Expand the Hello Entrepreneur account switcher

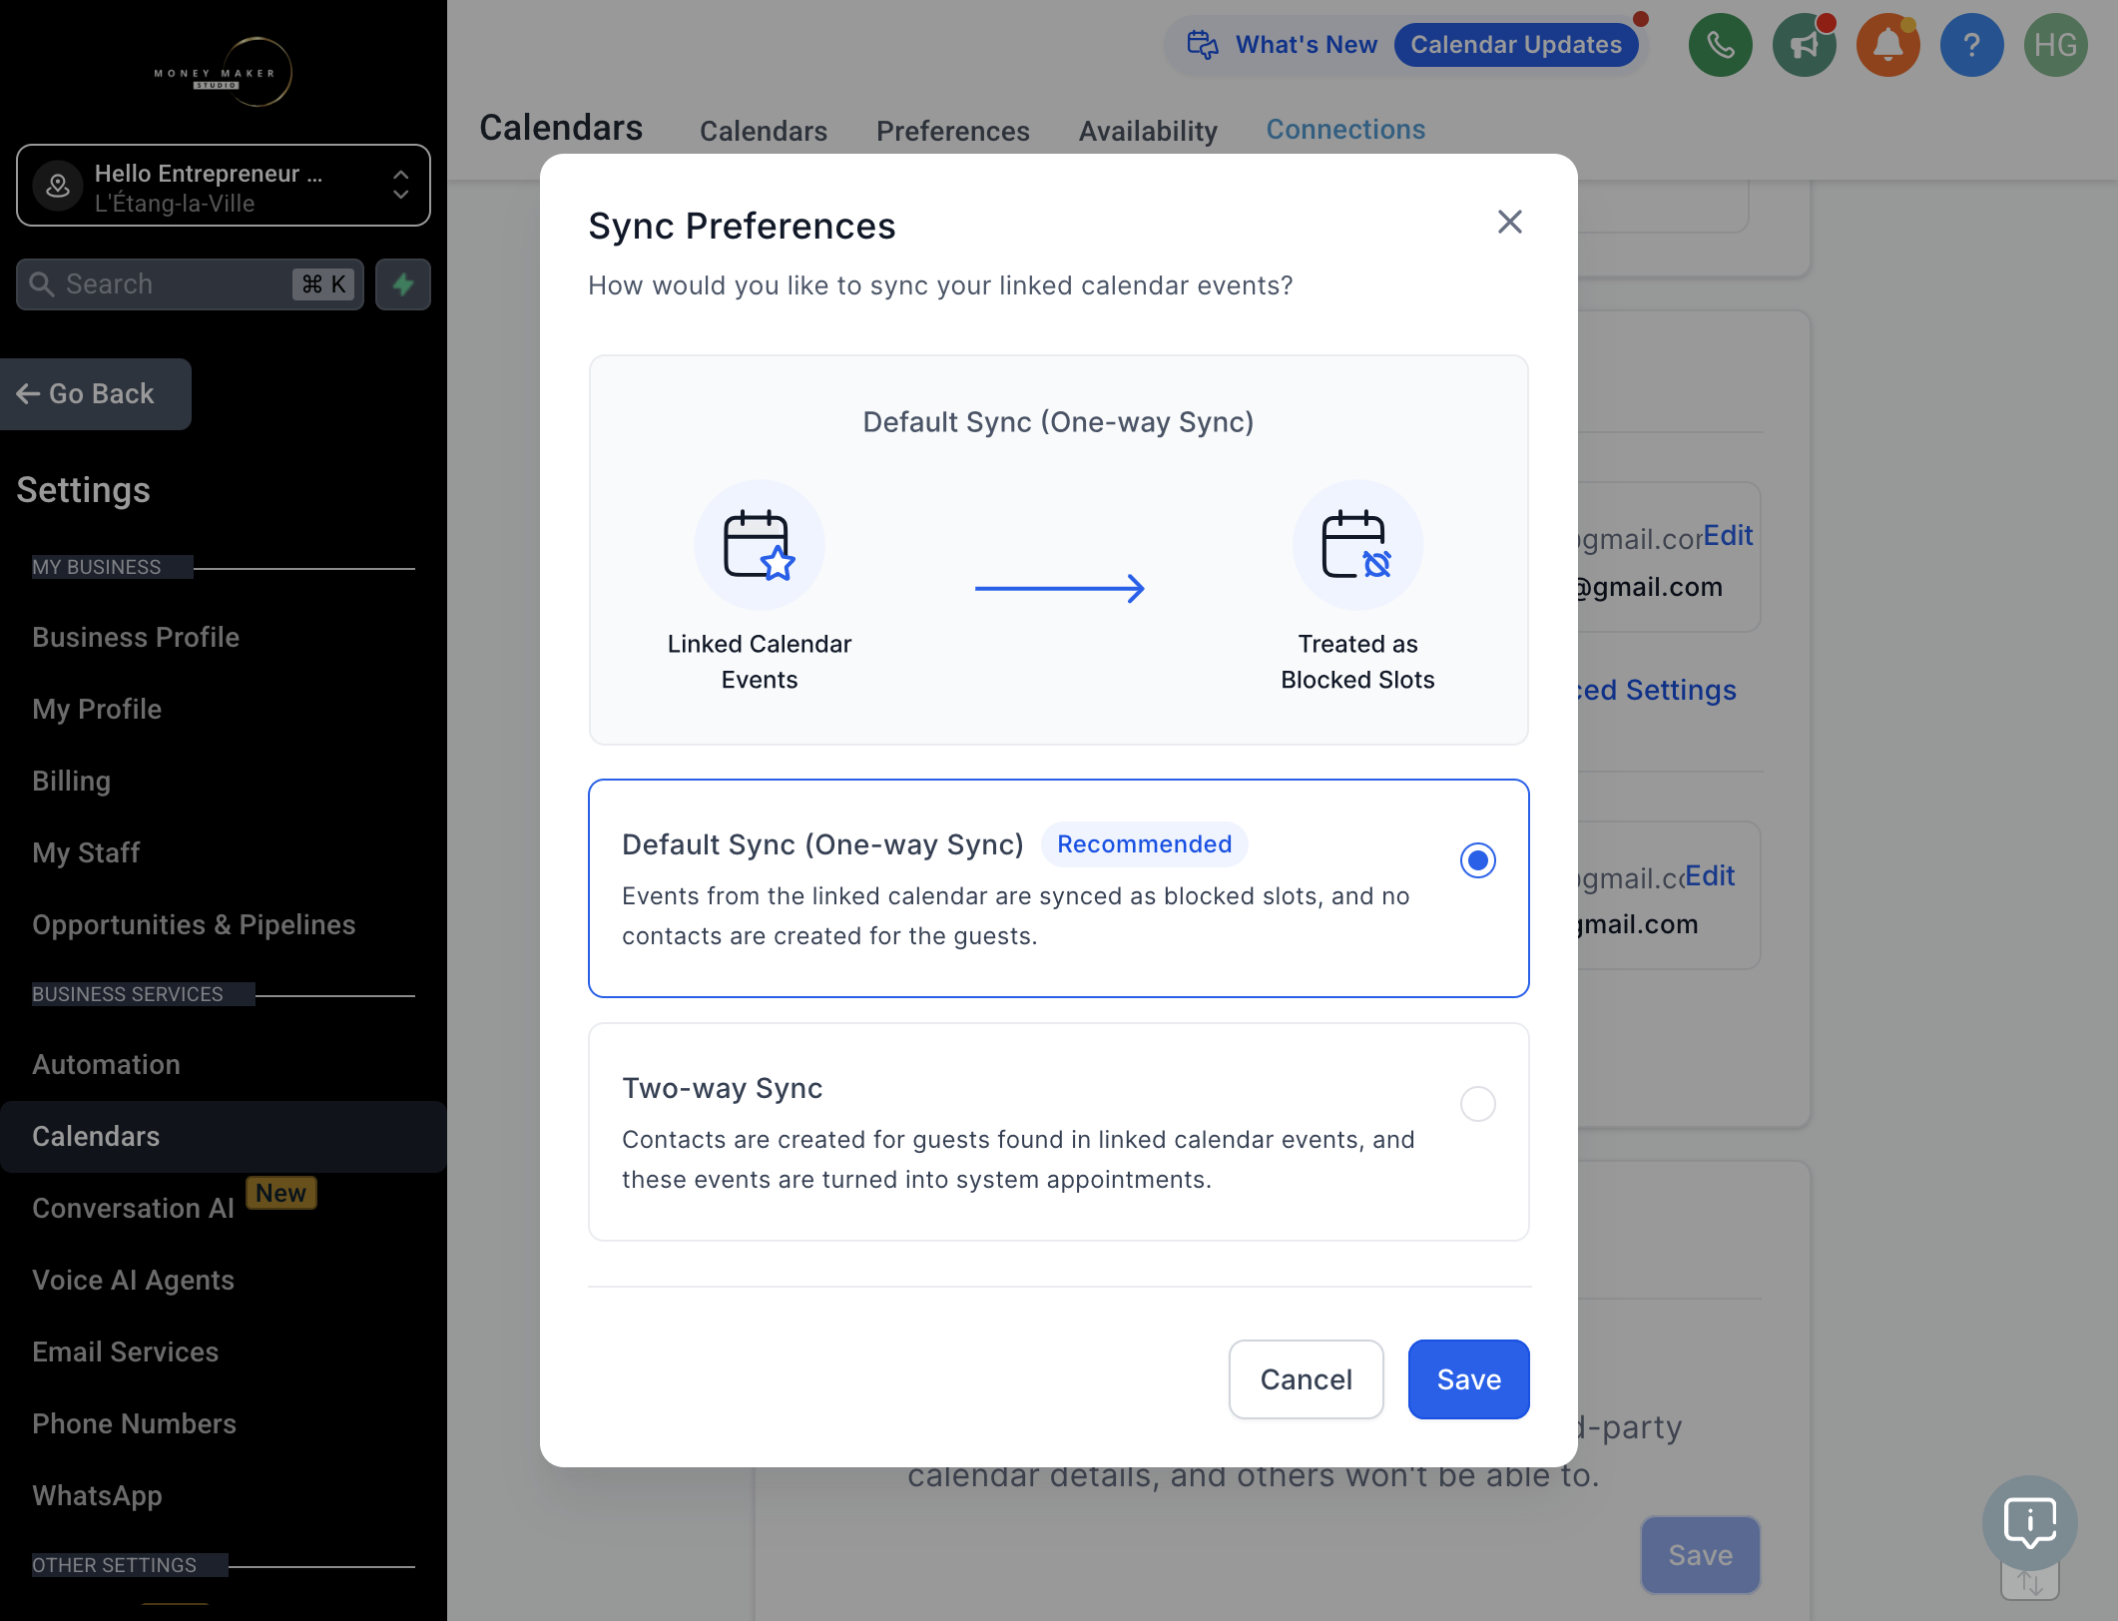(224, 186)
